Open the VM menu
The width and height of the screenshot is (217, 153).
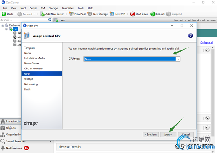[x=43, y=8]
